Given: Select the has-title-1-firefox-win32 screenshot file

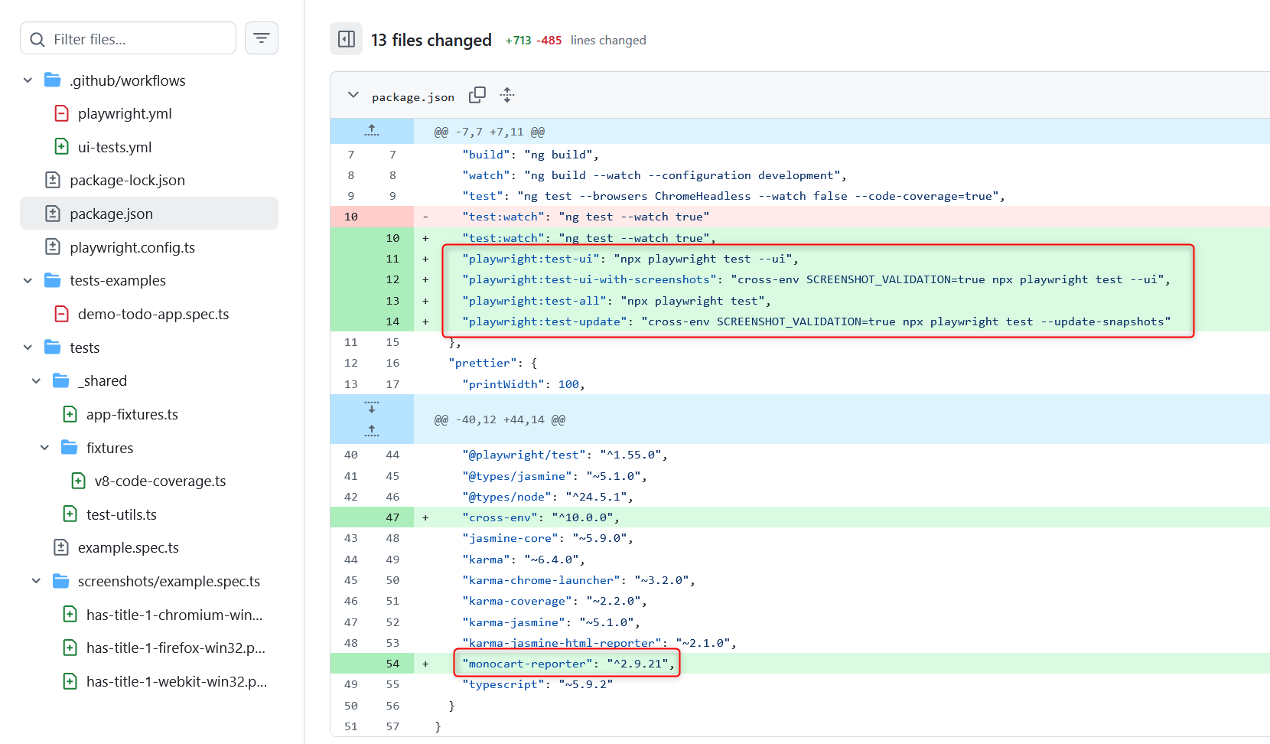Looking at the screenshot, I should click(175, 648).
